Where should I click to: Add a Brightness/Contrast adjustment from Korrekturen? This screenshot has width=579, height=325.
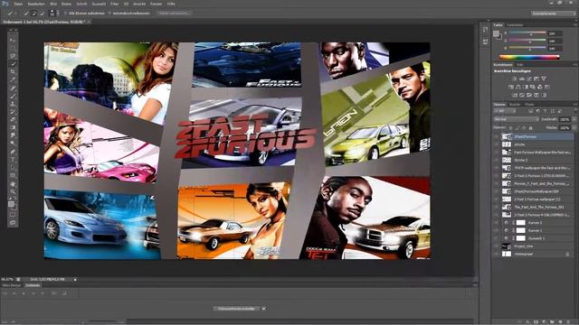[x=514, y=79]
